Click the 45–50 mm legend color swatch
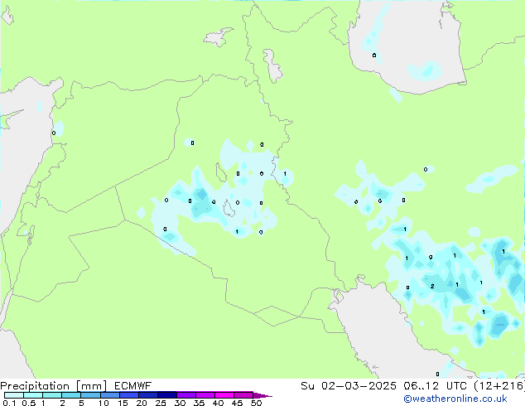The image size is (525, 406). [x=243, y=395]
